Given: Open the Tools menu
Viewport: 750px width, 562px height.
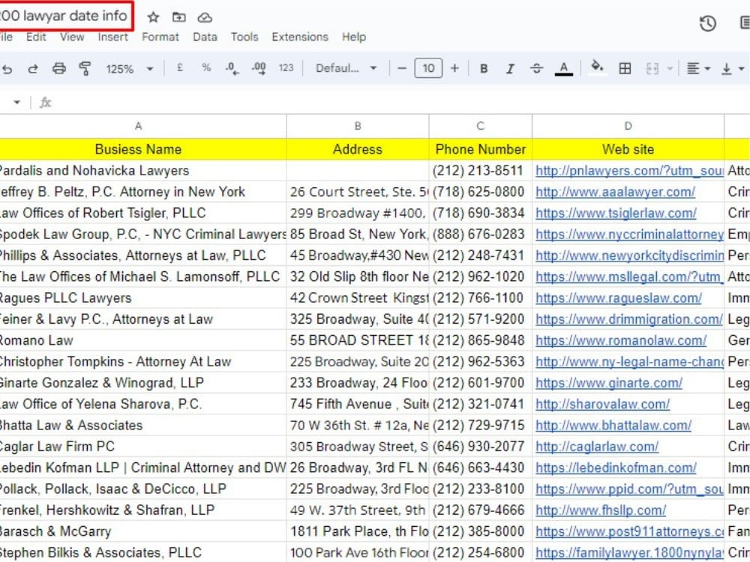Looking at the screenshot, I should tap(244, 37).
